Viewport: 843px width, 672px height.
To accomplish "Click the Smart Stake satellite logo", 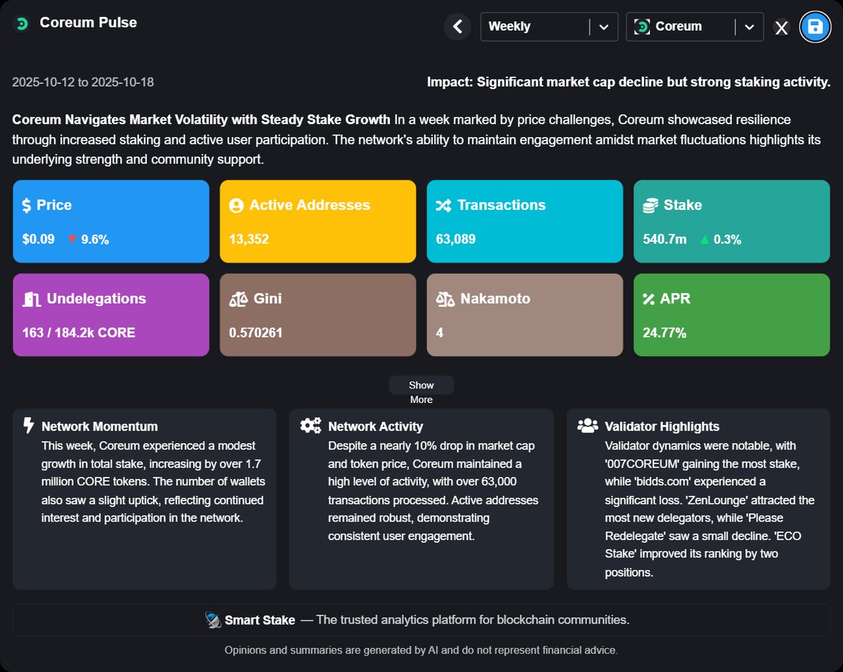I will (x=213, y=620).
